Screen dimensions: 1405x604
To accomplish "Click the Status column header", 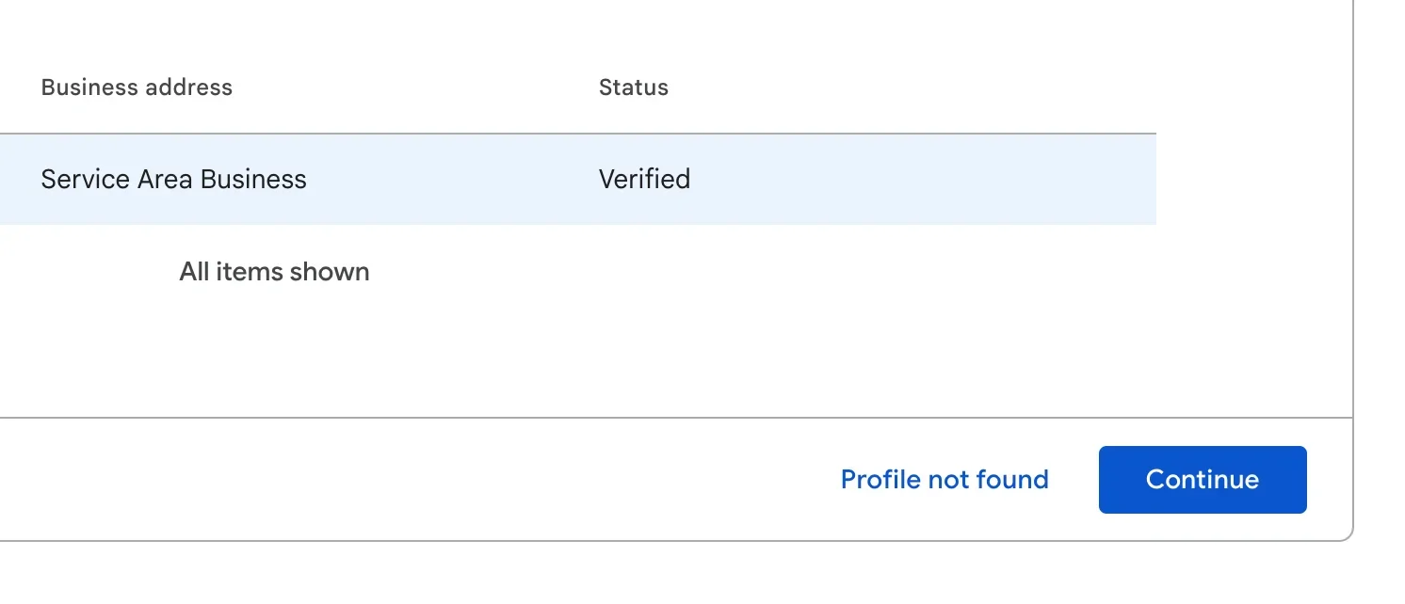I will pyautogui.click(x=633, y=87).
